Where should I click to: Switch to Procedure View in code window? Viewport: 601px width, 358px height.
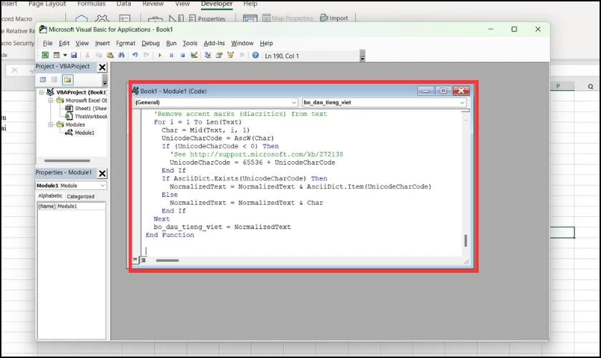pyautogui.click(x=135, y=260)
